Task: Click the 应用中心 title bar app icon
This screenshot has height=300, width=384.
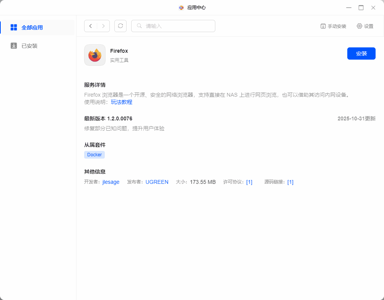Action: pyautogui.click(x=181, y=8)
